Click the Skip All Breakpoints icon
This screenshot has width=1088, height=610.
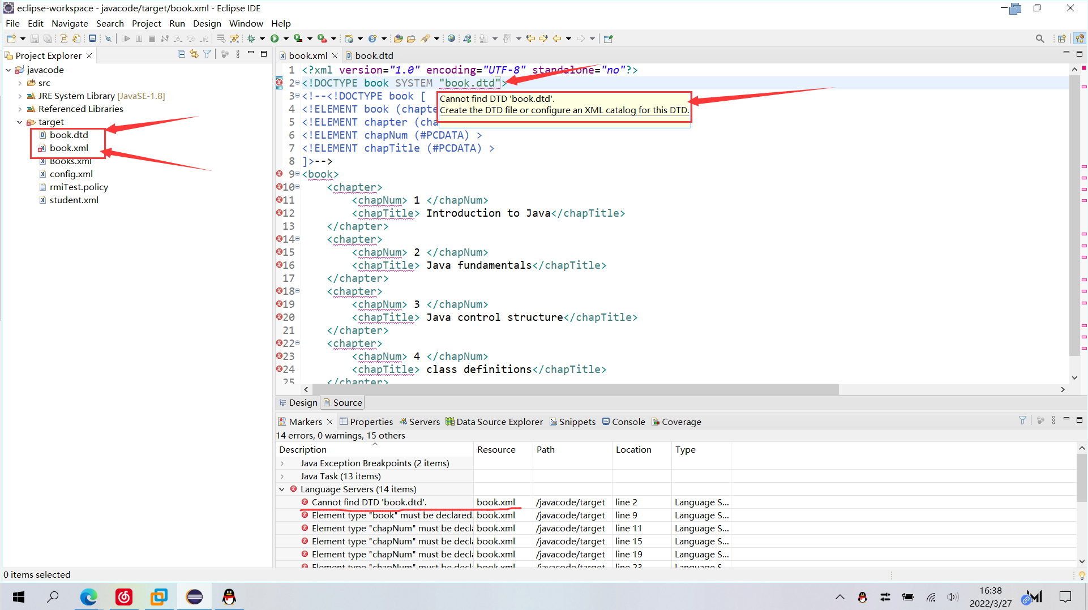[x=108, y=38]
